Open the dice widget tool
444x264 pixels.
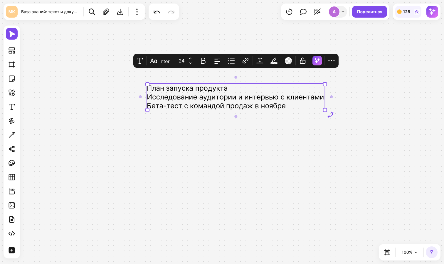[x=12, y=205]
